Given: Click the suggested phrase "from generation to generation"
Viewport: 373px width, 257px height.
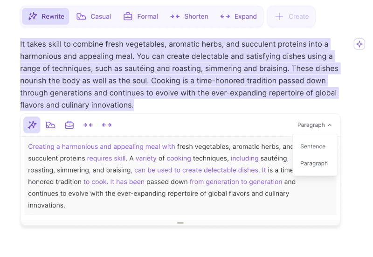Looking at the screenshot, I should 236,182.
